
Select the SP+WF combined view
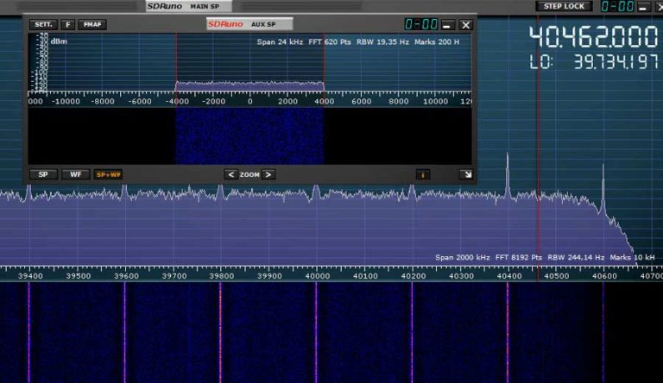coord(108,174)
